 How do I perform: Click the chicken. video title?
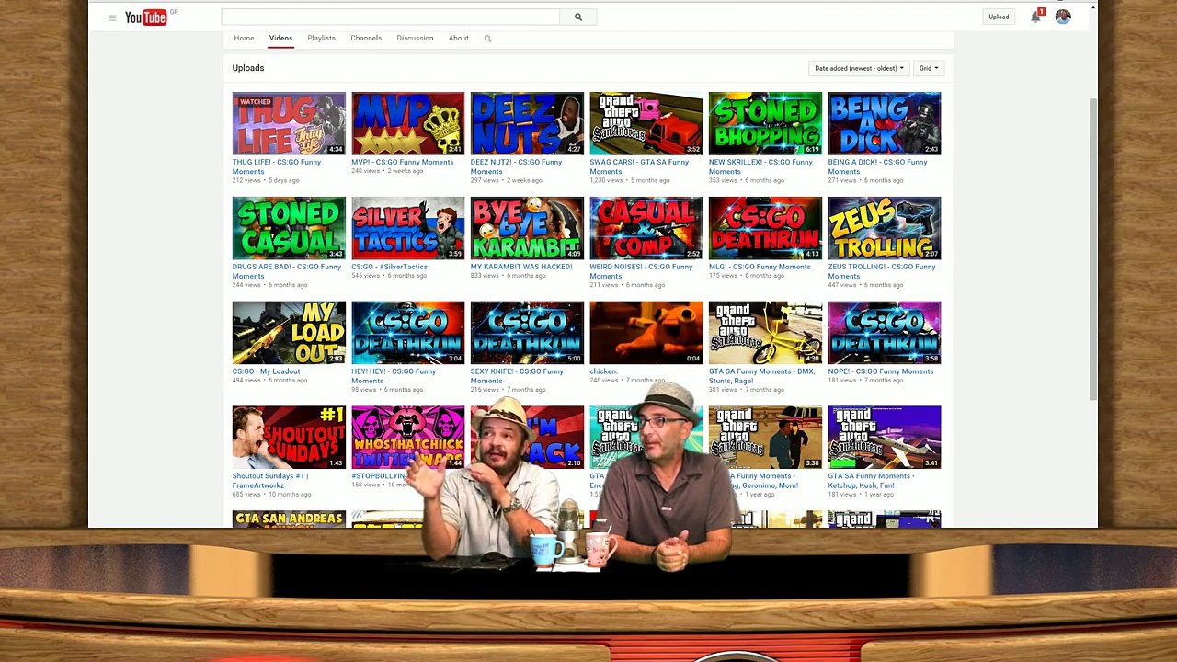click(603, 371)
